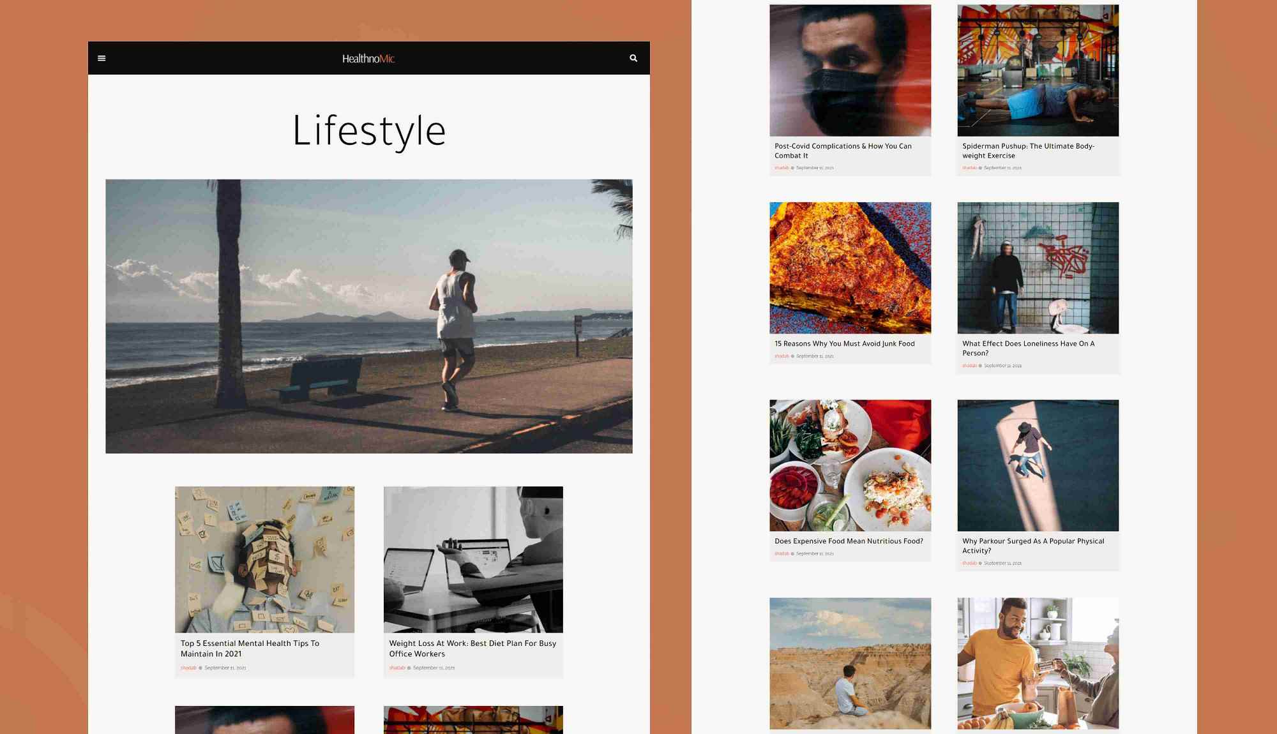This screenshot has height=734, width=1277.
Task: Open "15 Reasons Why You Must Avoid Junk Food"
Action: click(x=845, y=344)
